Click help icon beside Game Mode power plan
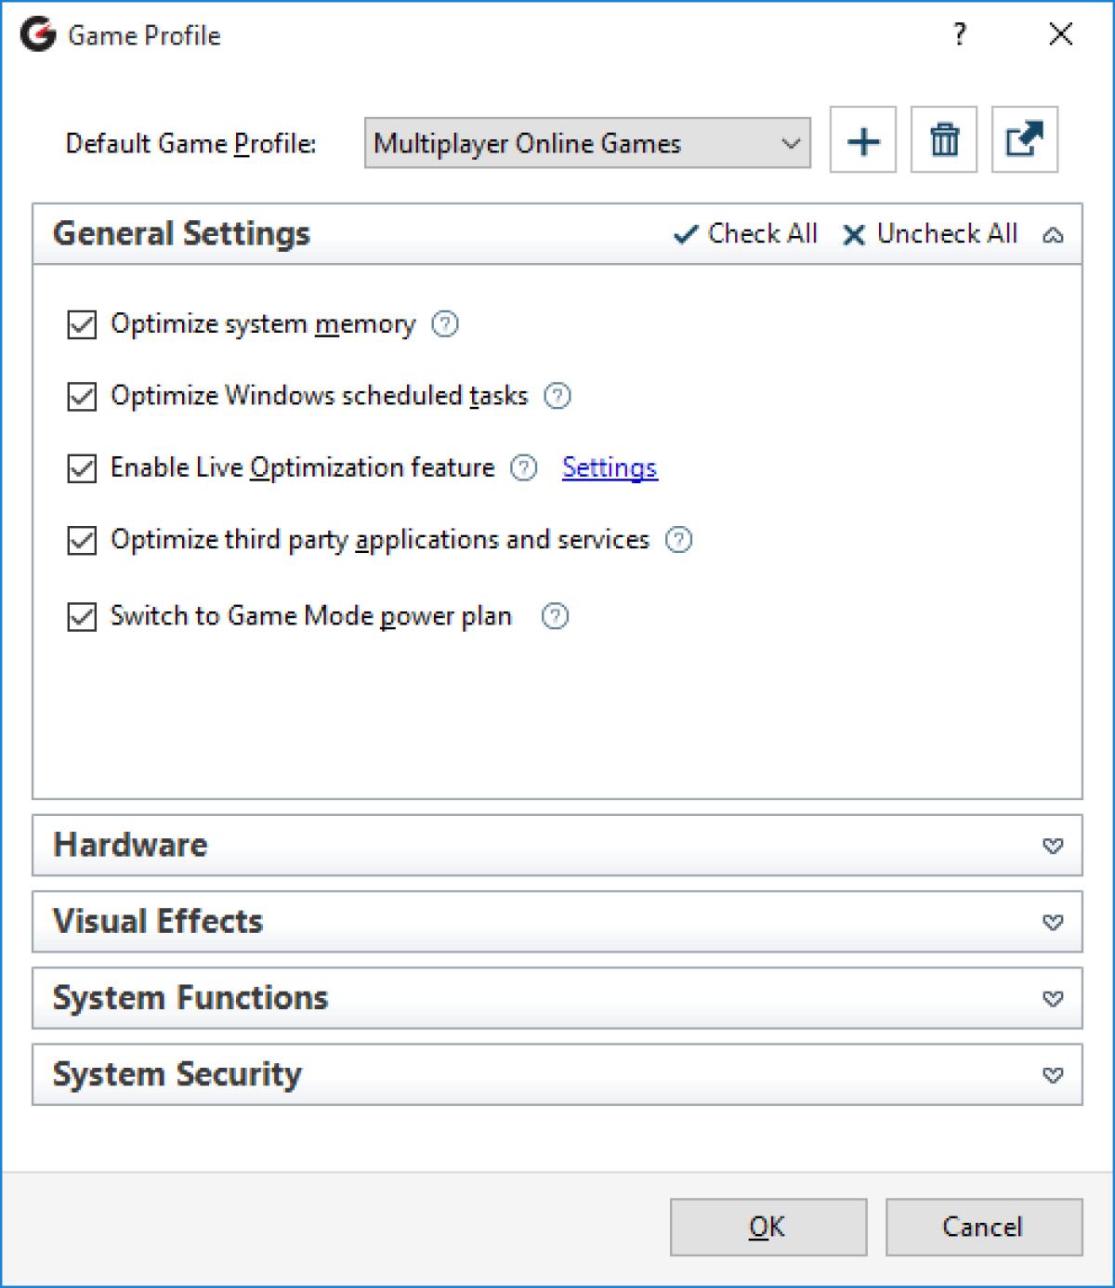The height and width of the screenshot is (1288, 1115). (x=555, y=616)
